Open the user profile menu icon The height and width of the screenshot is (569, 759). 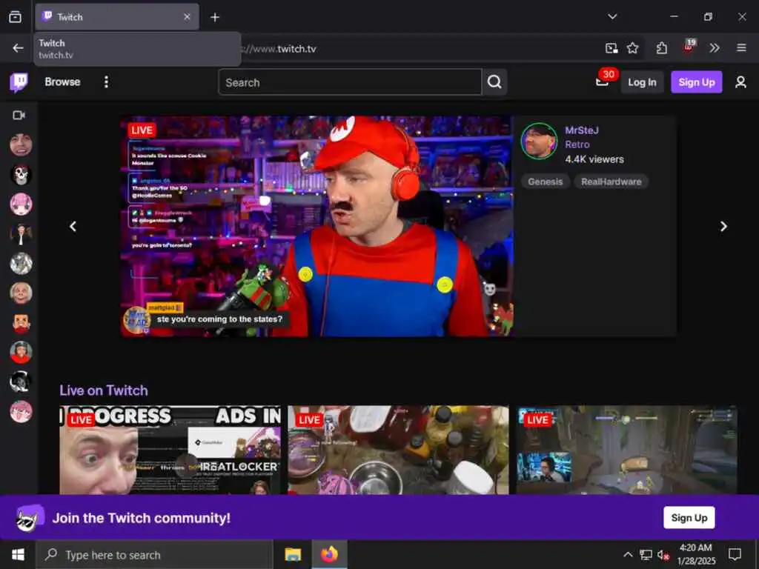click(740, 82)
